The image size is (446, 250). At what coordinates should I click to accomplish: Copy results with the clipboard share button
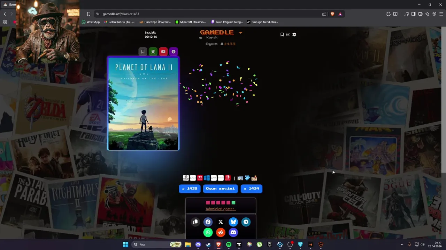(x=195, y=222)
